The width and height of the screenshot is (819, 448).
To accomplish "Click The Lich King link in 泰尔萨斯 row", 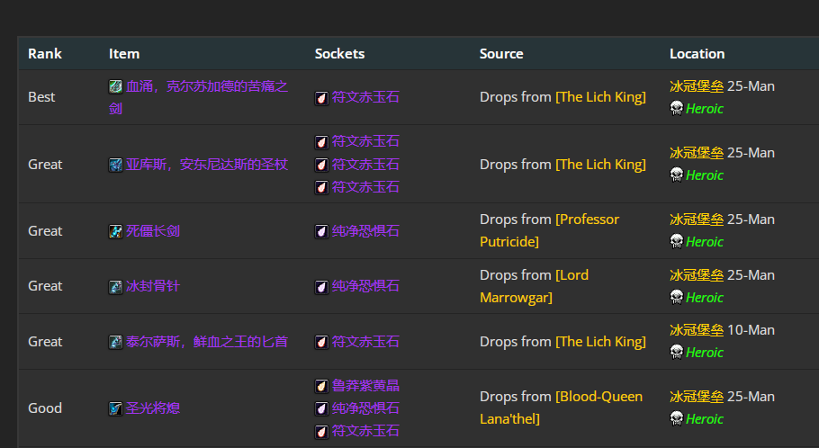I will click(x=600, y=342).
